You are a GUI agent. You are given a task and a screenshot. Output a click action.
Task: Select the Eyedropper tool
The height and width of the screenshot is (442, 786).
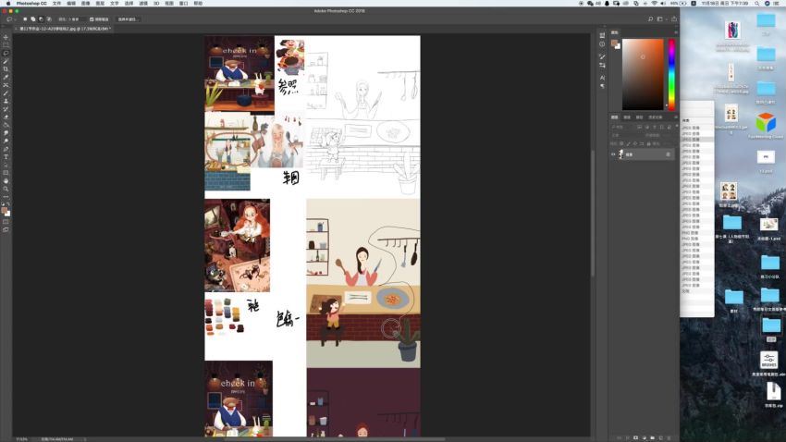pyautogui.click(x=6, y=77)
